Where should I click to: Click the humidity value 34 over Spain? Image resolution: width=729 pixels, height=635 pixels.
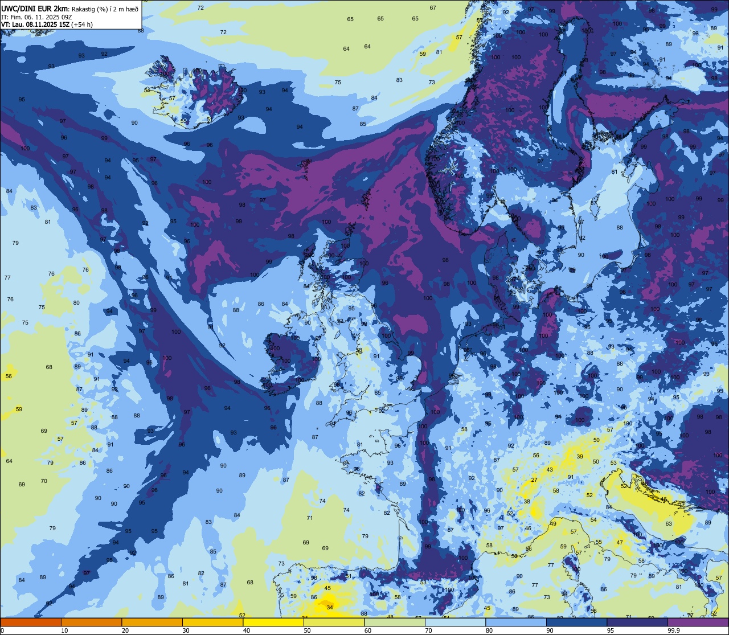point(330,608)
